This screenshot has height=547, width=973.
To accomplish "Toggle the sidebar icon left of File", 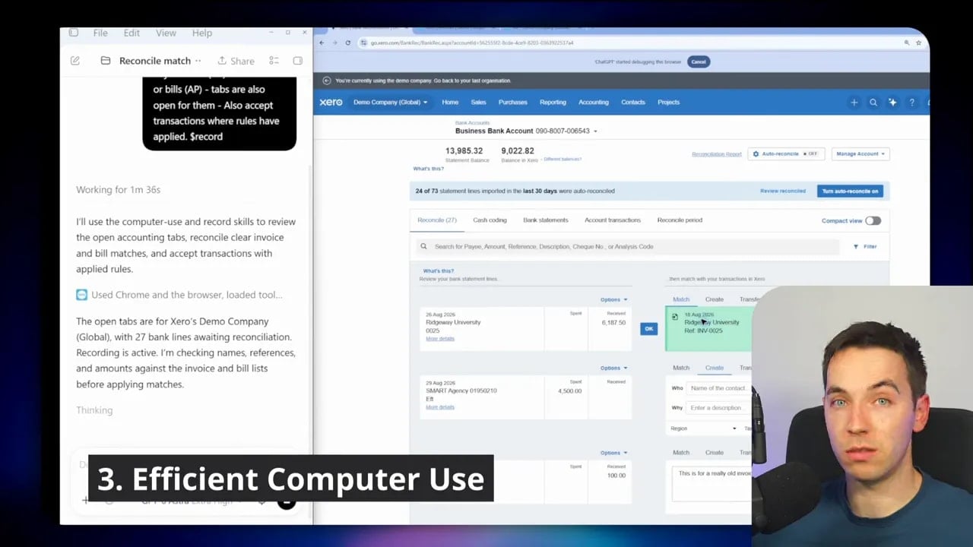I will 74,33.
